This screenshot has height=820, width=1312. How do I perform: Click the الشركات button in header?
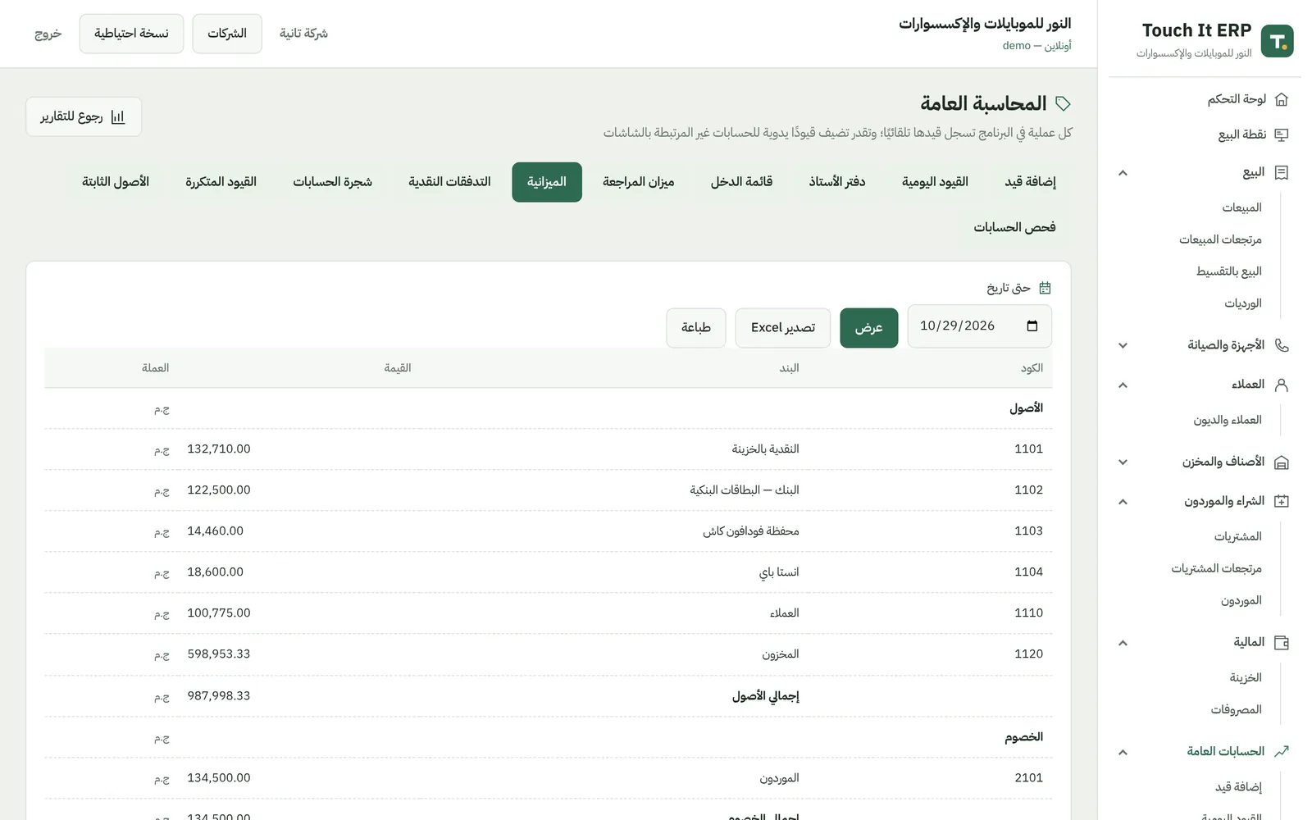[227, 34]
